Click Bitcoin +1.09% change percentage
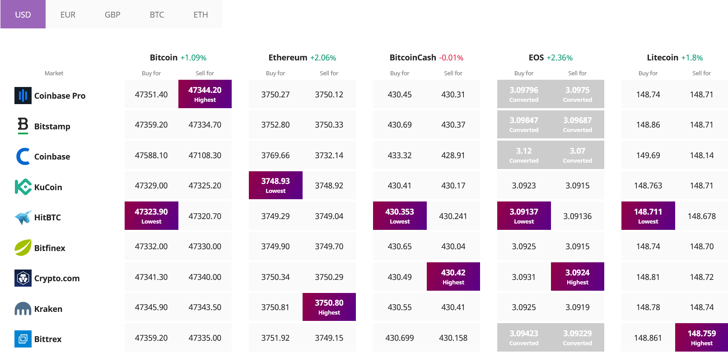This screenshot has height=352, width=728. pyautogui.click(x=193, y=58)
